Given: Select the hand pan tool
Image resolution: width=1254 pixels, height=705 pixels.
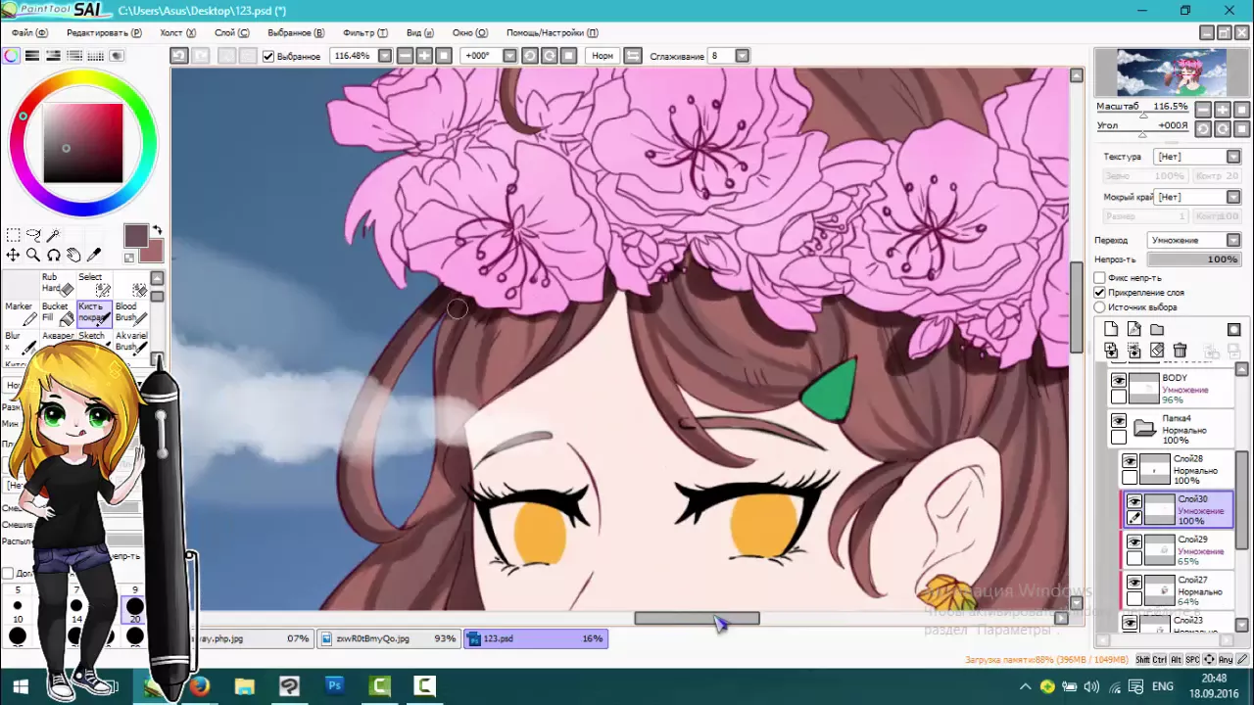Looking at the screenshot, I should click(x=73, y=255).
